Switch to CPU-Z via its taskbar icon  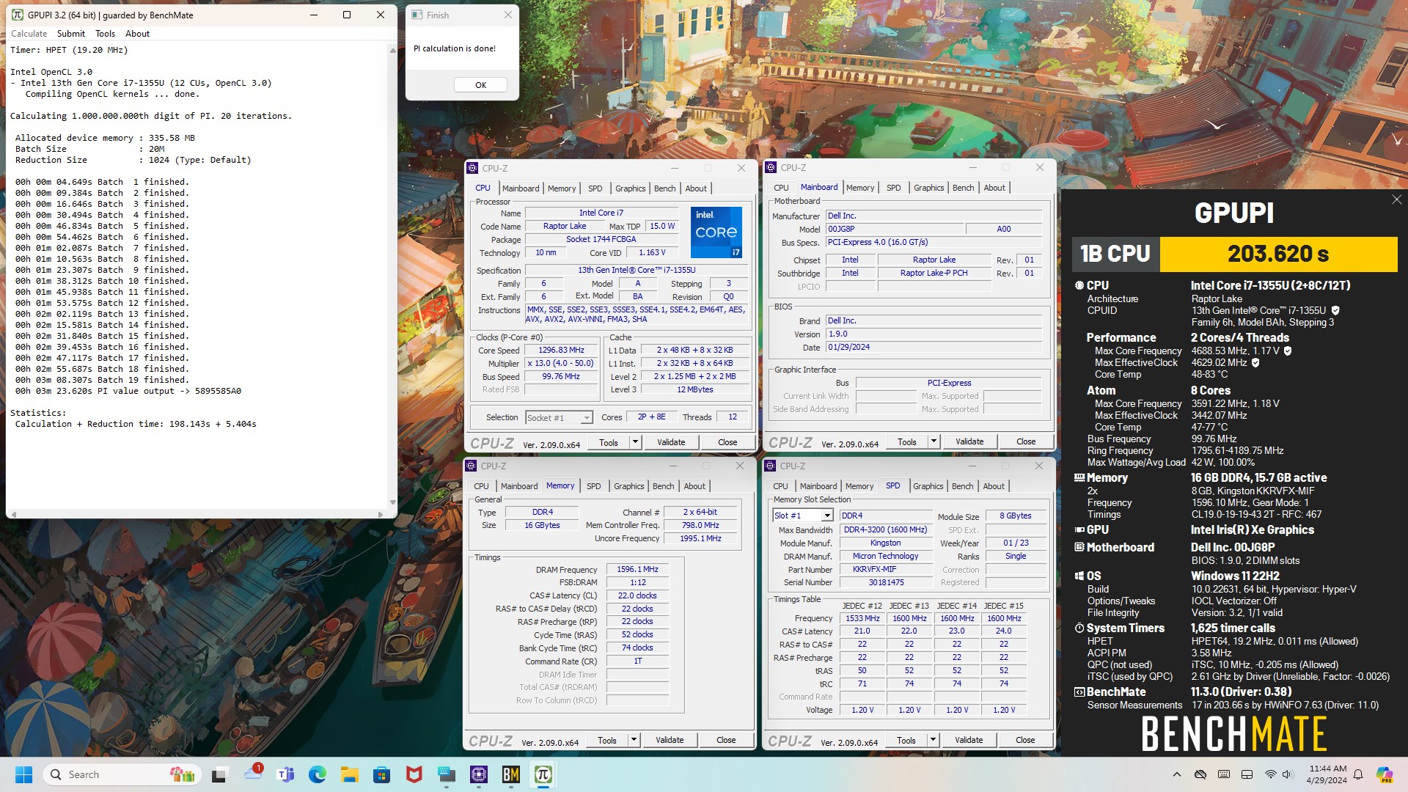[479, 774]
